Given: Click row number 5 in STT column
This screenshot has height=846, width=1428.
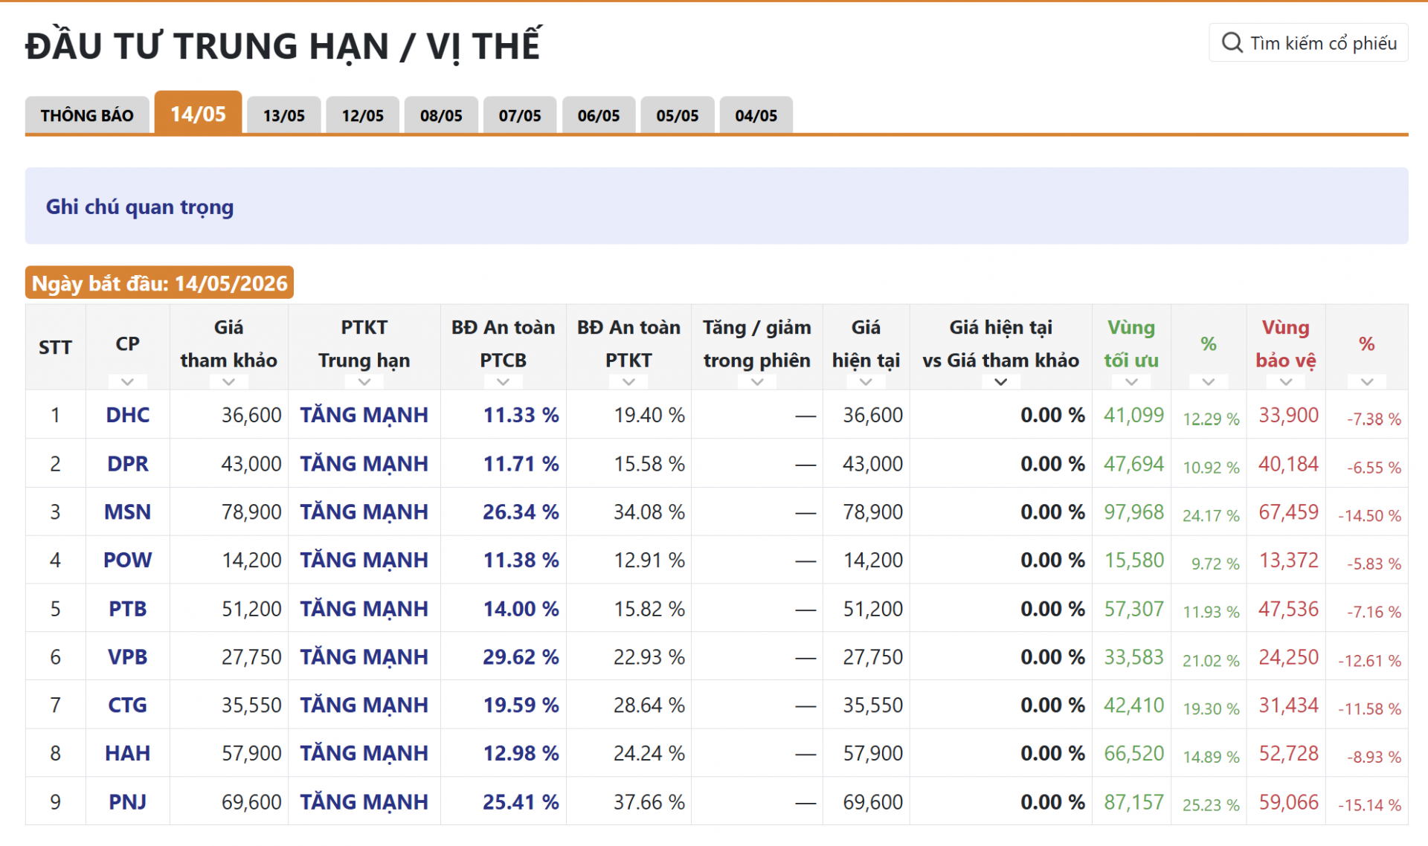Looking at the screenshot, I should tap(56, 609).
